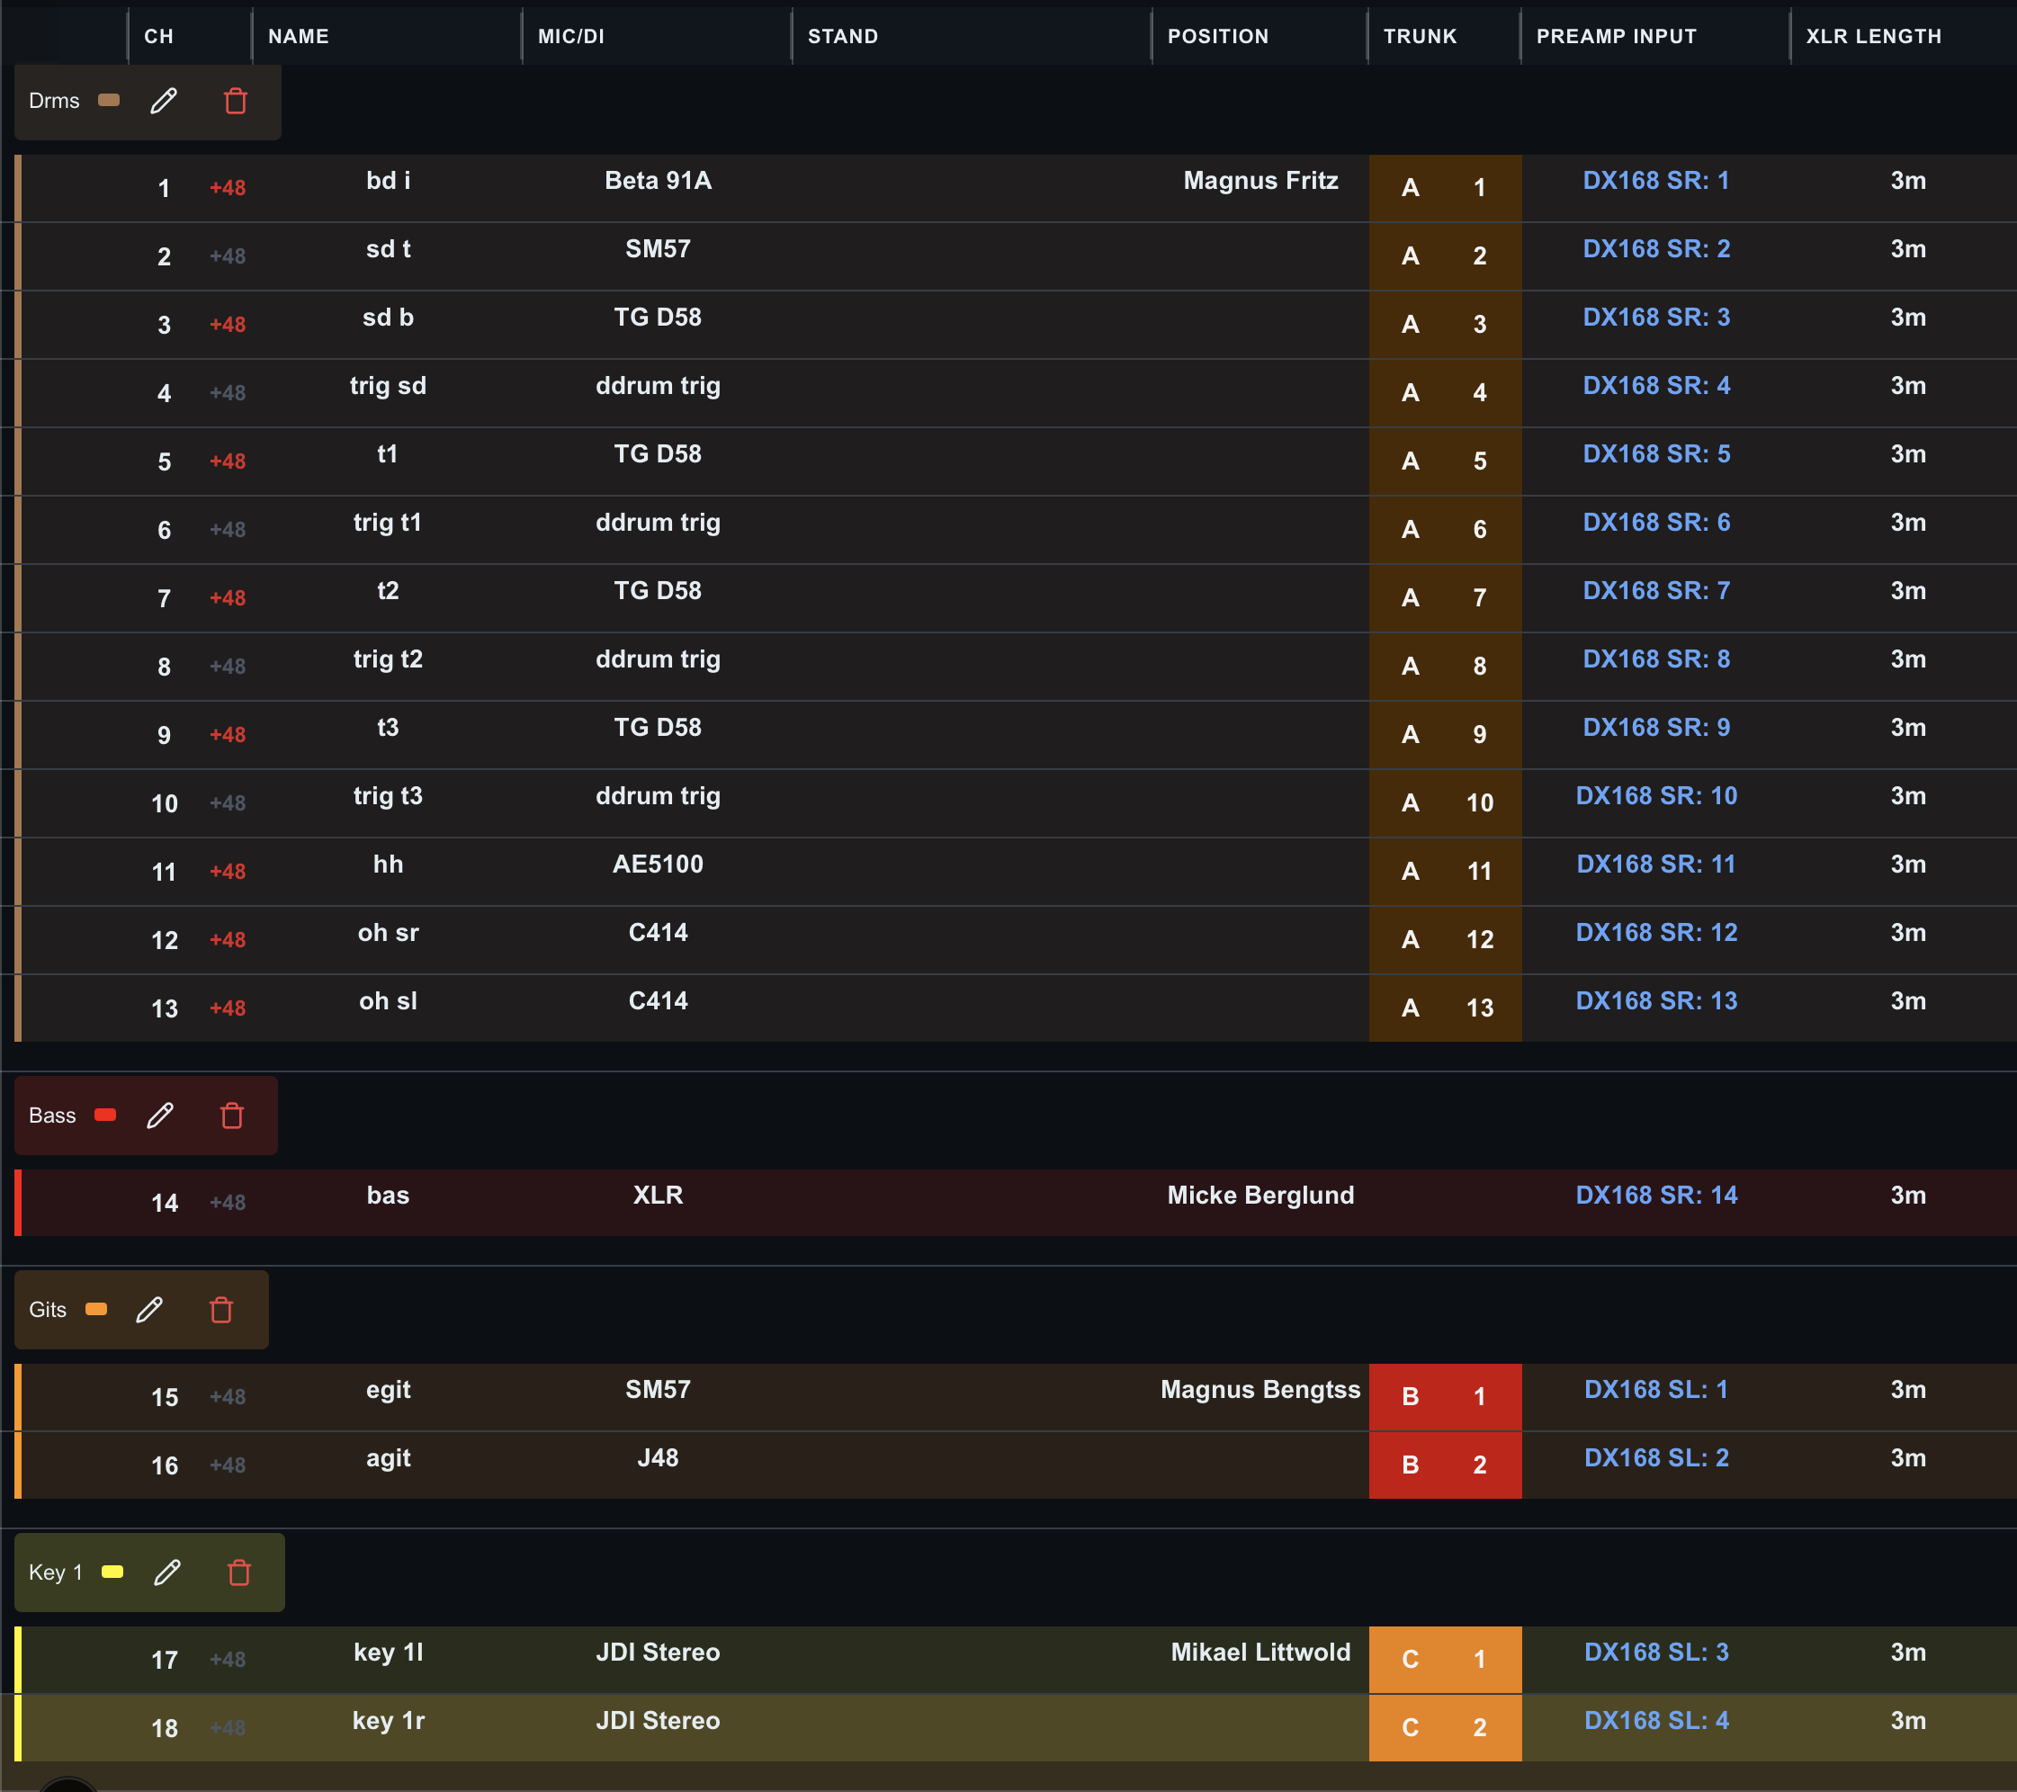Toggle +48 phantom power on channel 14 bas
This screenshot has height=1792, width=2017.
228,1202
